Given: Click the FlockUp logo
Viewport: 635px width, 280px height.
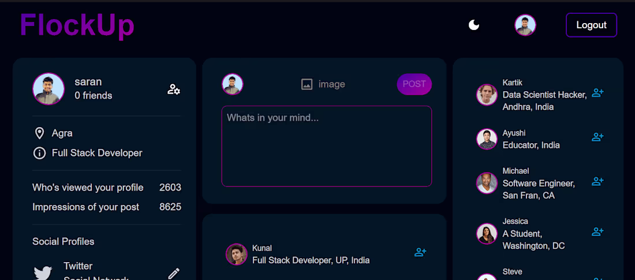Looking at the screenshot, I should point(77,25).
